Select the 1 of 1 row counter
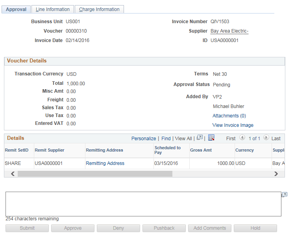 (254, 139)
